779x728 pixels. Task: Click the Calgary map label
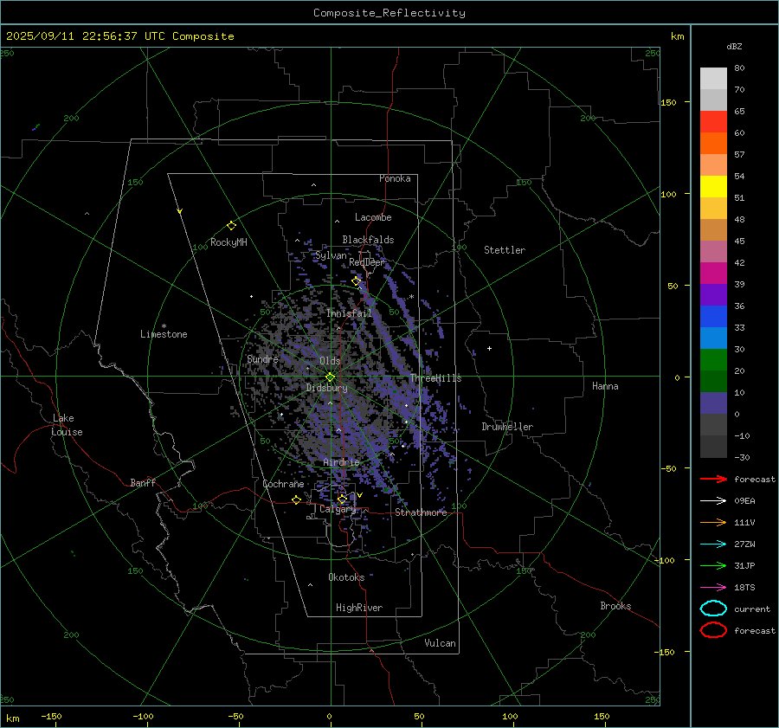pos(338,509)
